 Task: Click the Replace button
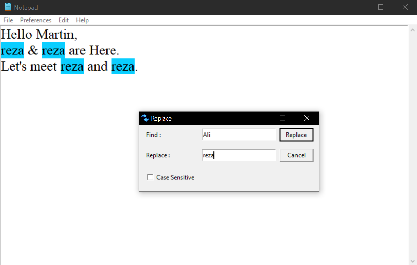pyautogui.click(x=296, y=135)
